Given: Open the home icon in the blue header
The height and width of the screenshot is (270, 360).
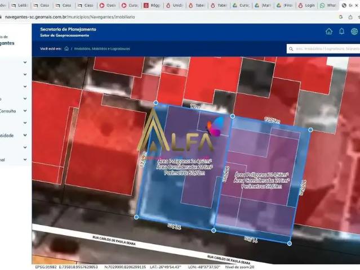Looking at the screenshot, I should [x=329, y=31].
